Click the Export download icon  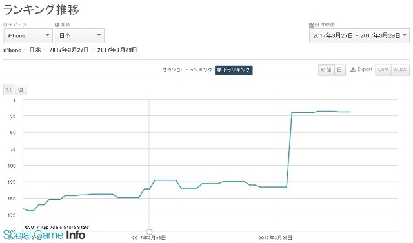(x=353, y=70)
